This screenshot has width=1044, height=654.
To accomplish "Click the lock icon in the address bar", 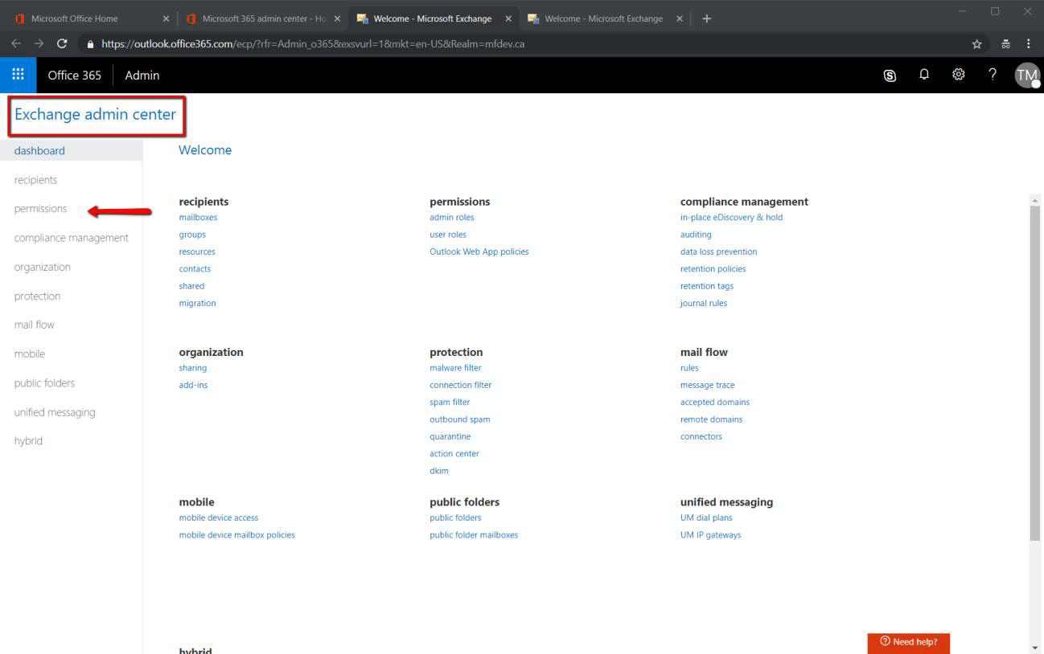I will coord(90,44).
